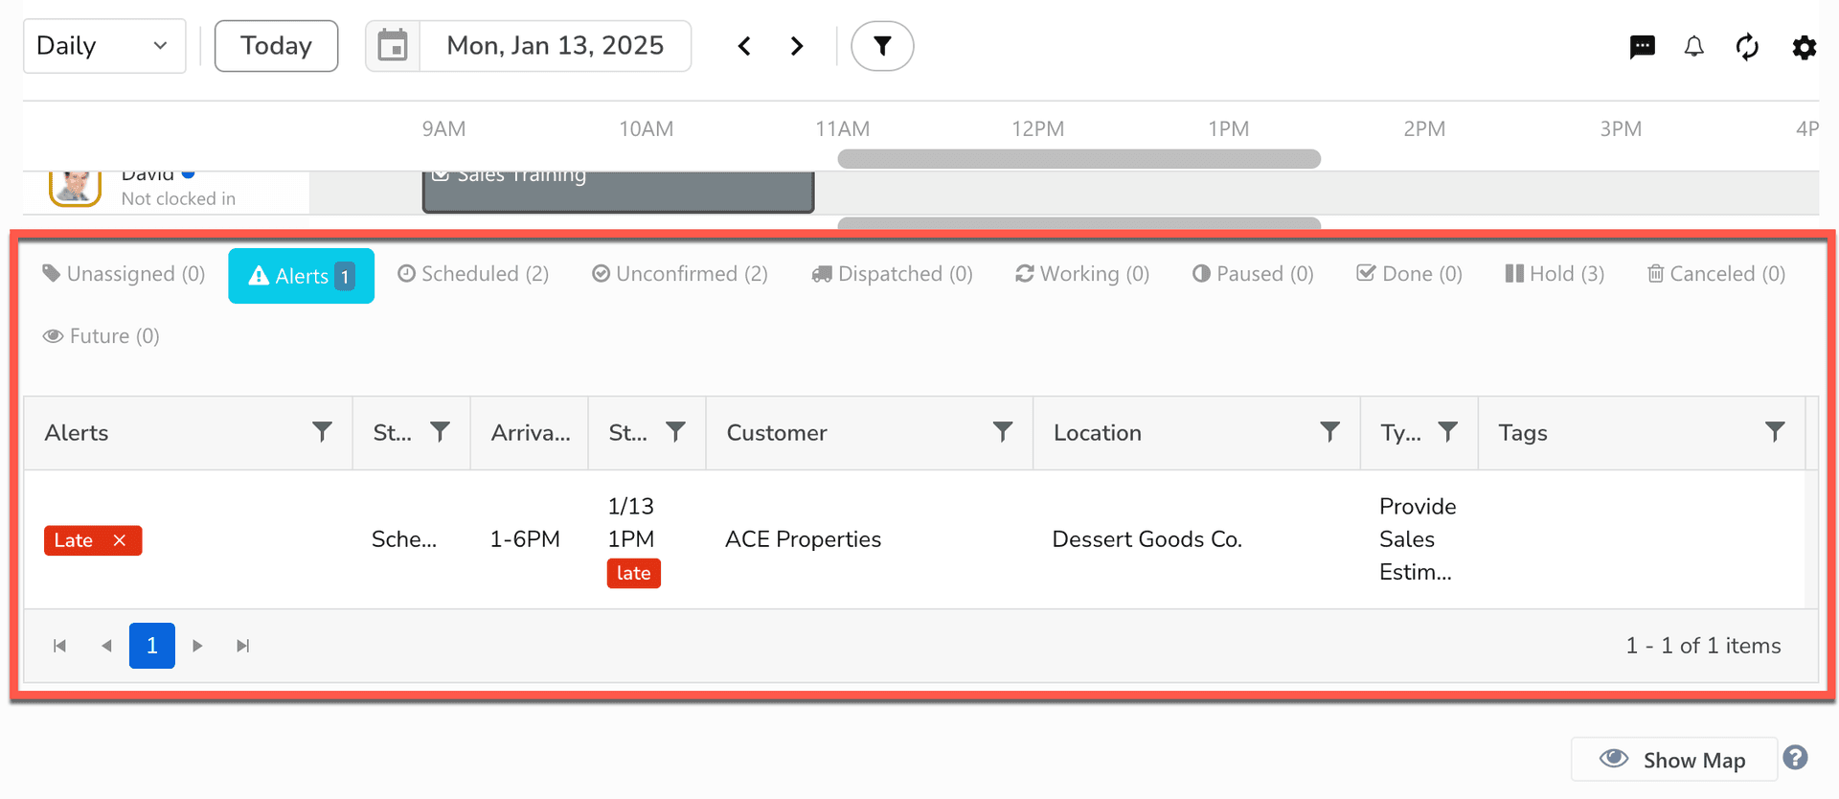Select the Dessert Goods Co. location cell
The width and height of the screenshot is (1839, 799).
[1147, 539]
